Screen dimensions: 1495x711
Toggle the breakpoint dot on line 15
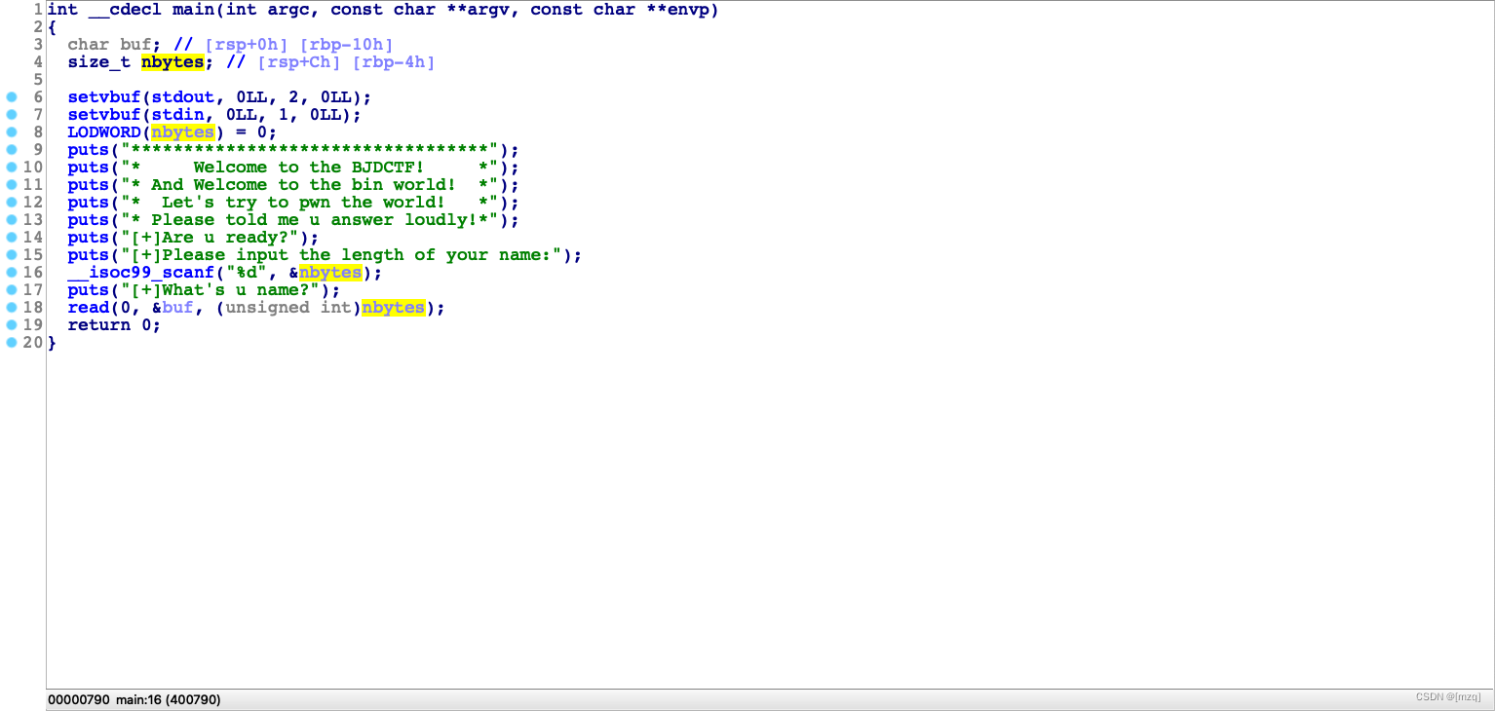pos(12,255)
